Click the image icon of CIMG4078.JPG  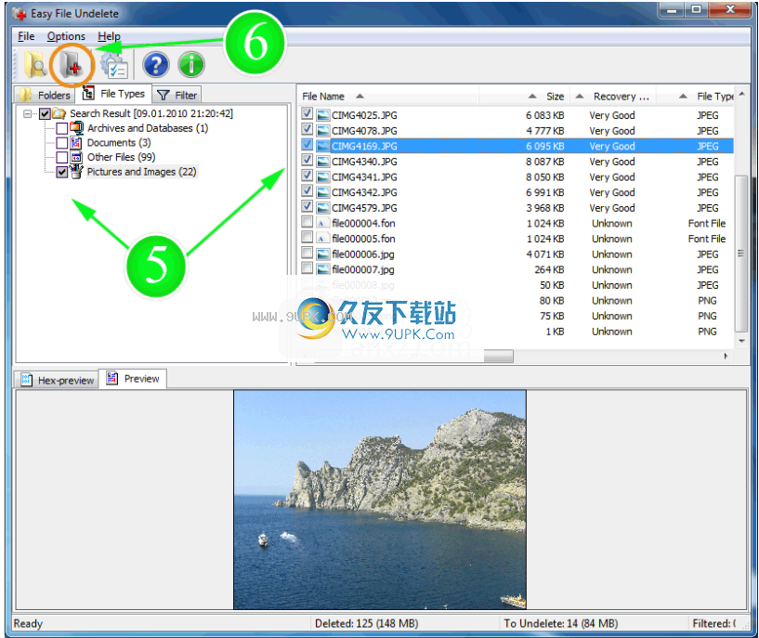pyautogui.click(x=323, y=131)
